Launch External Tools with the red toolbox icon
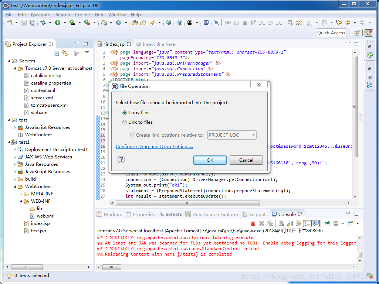 tap(87, 23)
